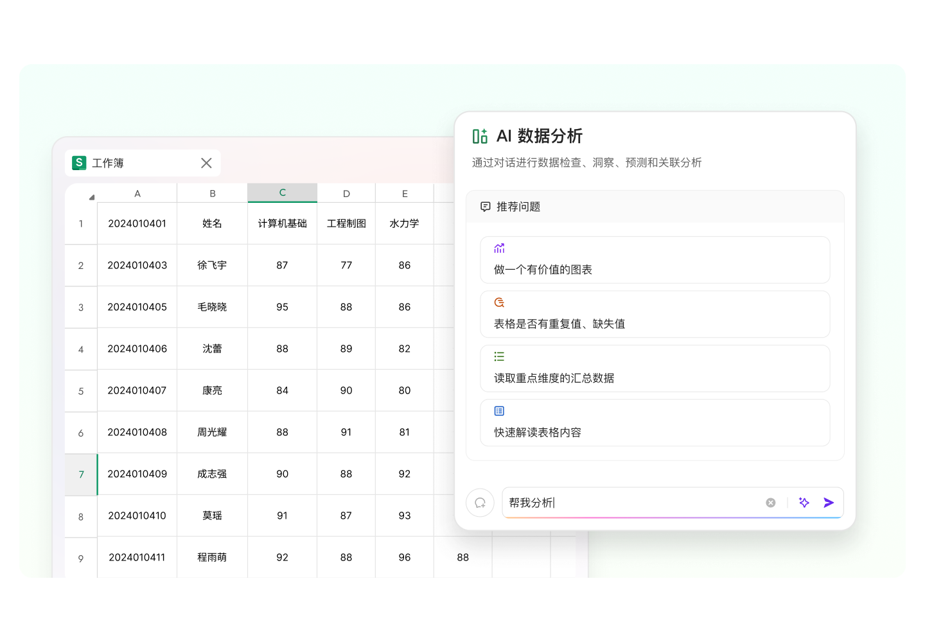925x642 pixels.
Task: Select column C header
Action: pyautogui.click(x=282, y=193)
